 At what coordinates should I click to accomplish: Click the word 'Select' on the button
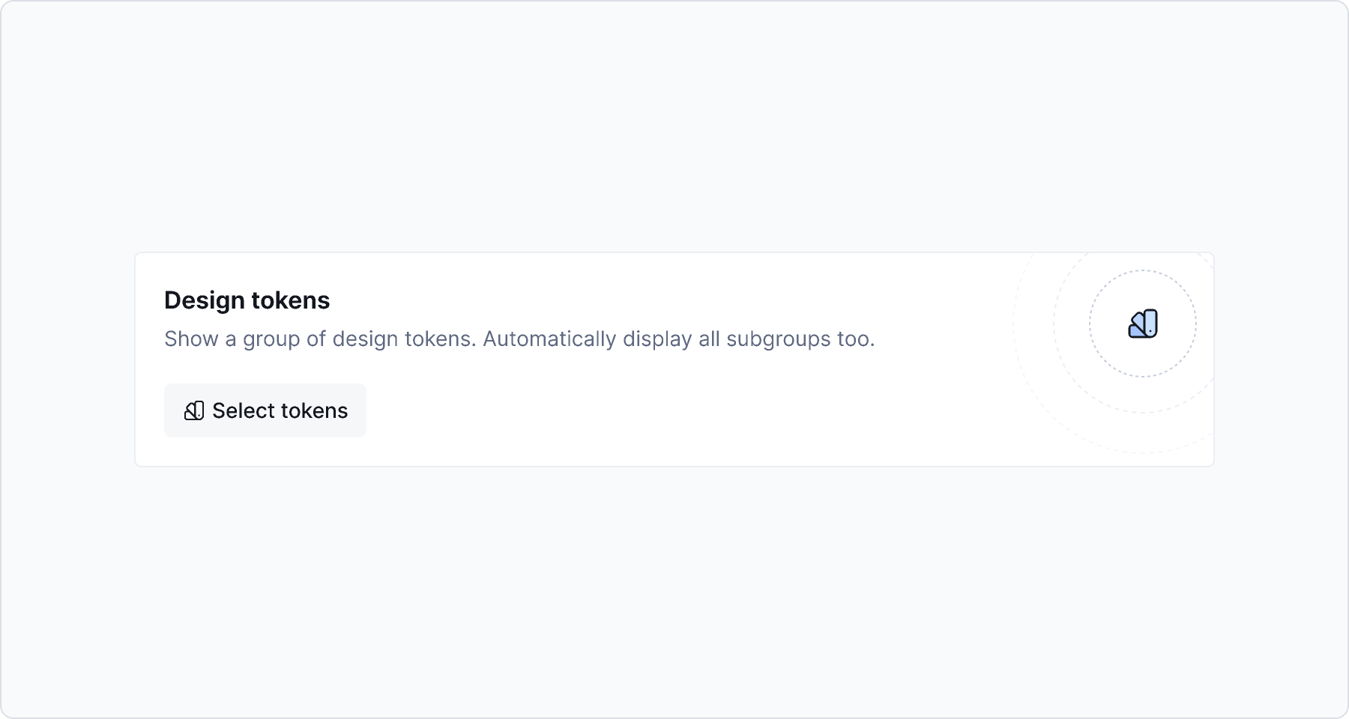(x=244, y=410)
